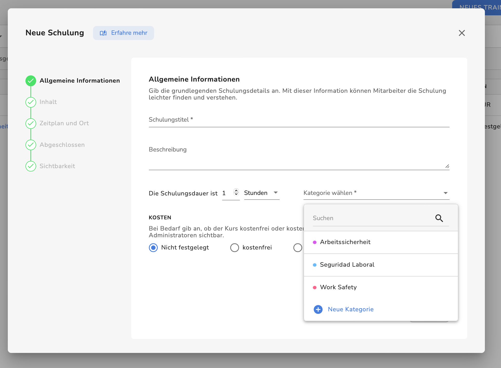The width and height of the screenshot is (501, 368).
Task: Select the Nicht festgelegt radio option
Action: [153, 248]
